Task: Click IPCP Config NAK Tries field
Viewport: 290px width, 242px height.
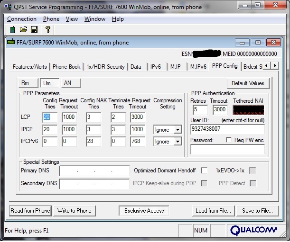Action: pos(94,129)
